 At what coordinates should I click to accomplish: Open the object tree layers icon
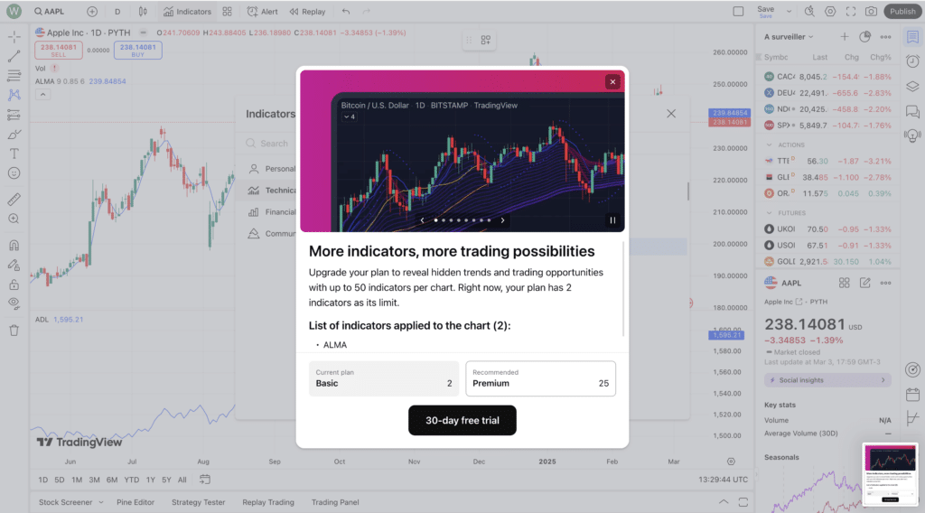912,87
